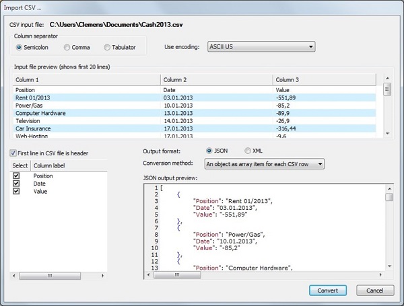
Task: Uncheck the Date column checkbox
Action: click(x=16, y=183)
